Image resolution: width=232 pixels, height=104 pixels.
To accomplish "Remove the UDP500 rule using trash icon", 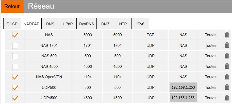I will click(227, 87).
